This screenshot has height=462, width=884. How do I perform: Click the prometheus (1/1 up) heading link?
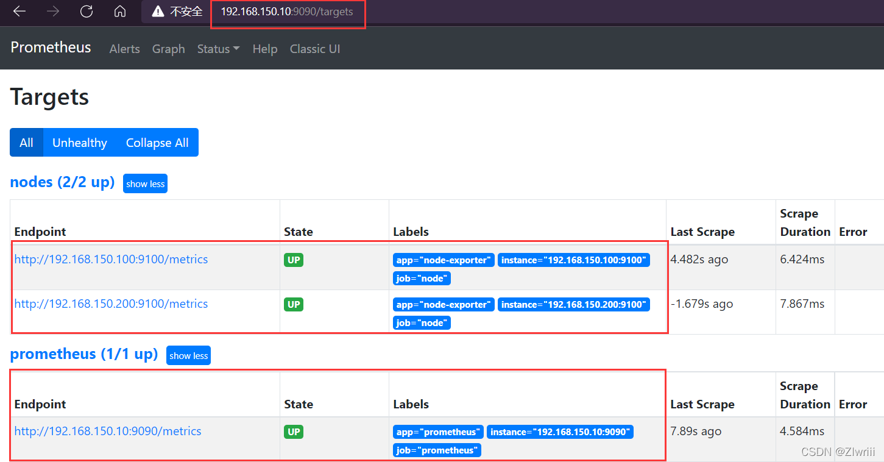[84, 354]
